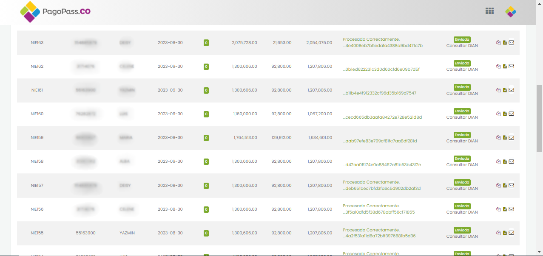This screenshot has height=256, width=543.
Task: Click the green 0 badge in row NIE159
Action: [x=206, y=138]
